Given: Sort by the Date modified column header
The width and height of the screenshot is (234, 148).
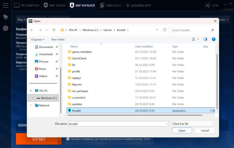Looking at the screenshot, I should click(x=144, y=47).
